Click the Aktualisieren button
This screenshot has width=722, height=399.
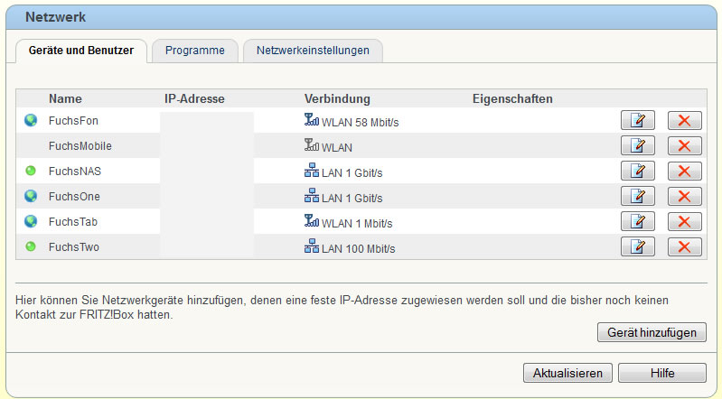(x=568, y=373)
